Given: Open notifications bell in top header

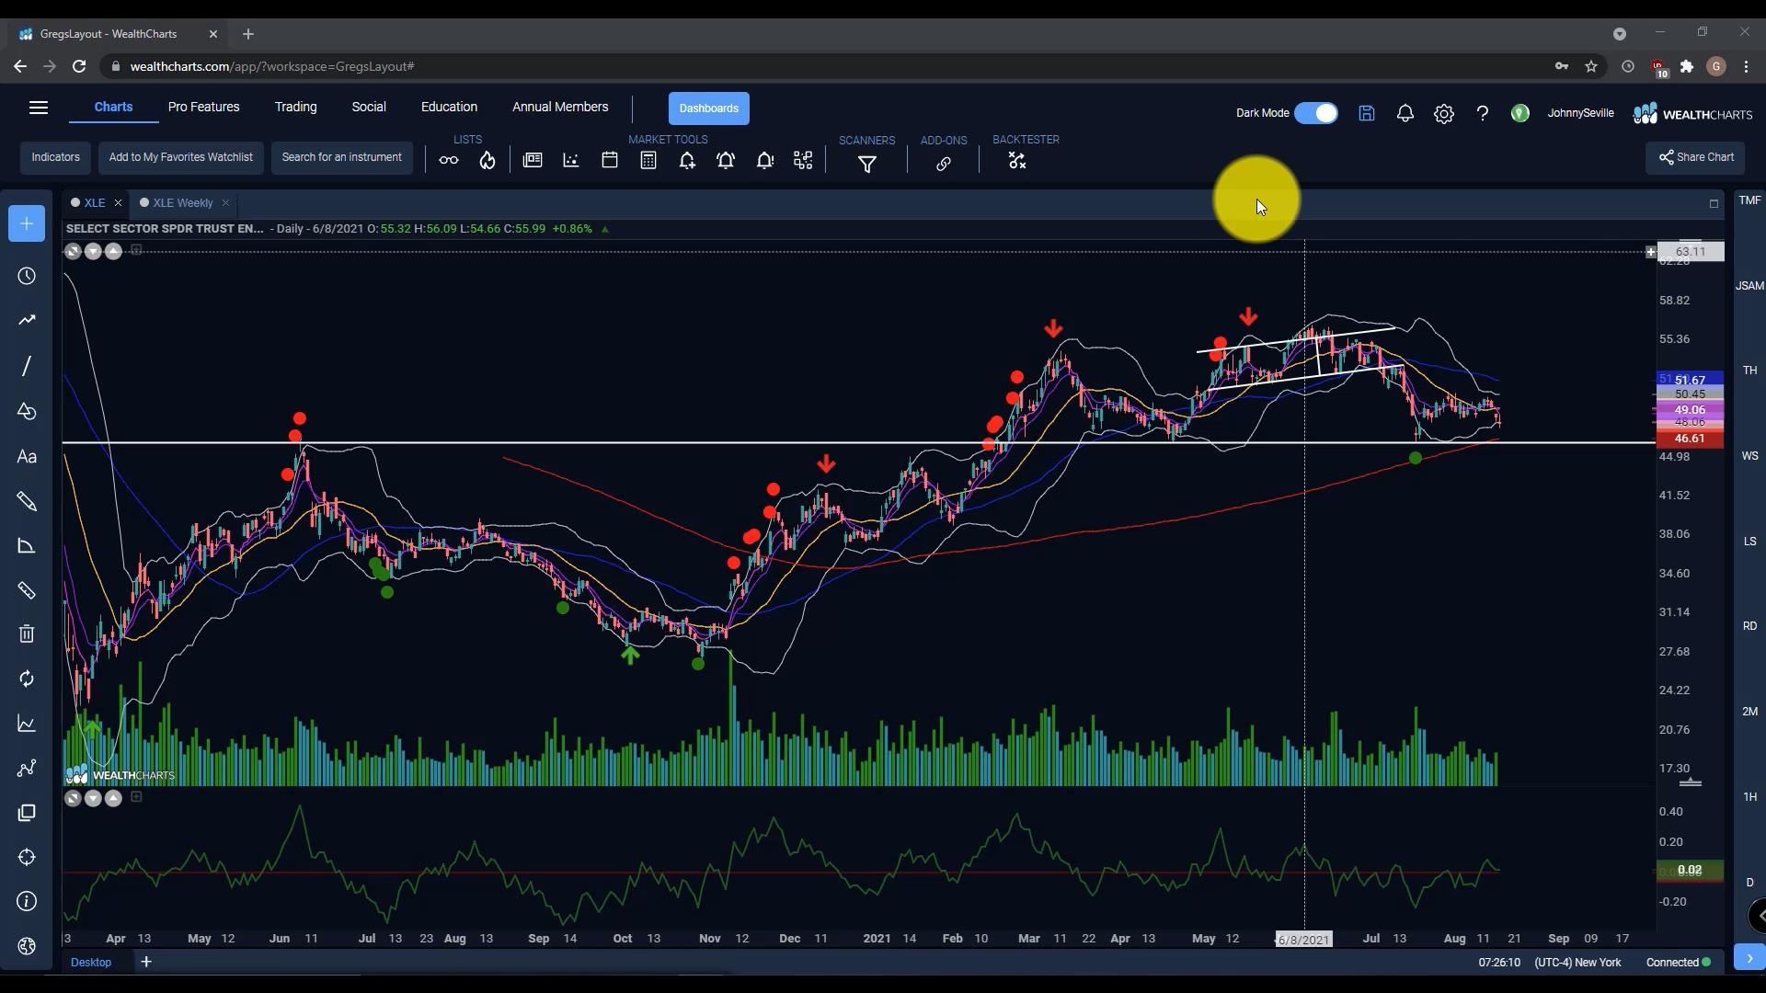Looking at the screenshot, I should (x=1405, y=113).
